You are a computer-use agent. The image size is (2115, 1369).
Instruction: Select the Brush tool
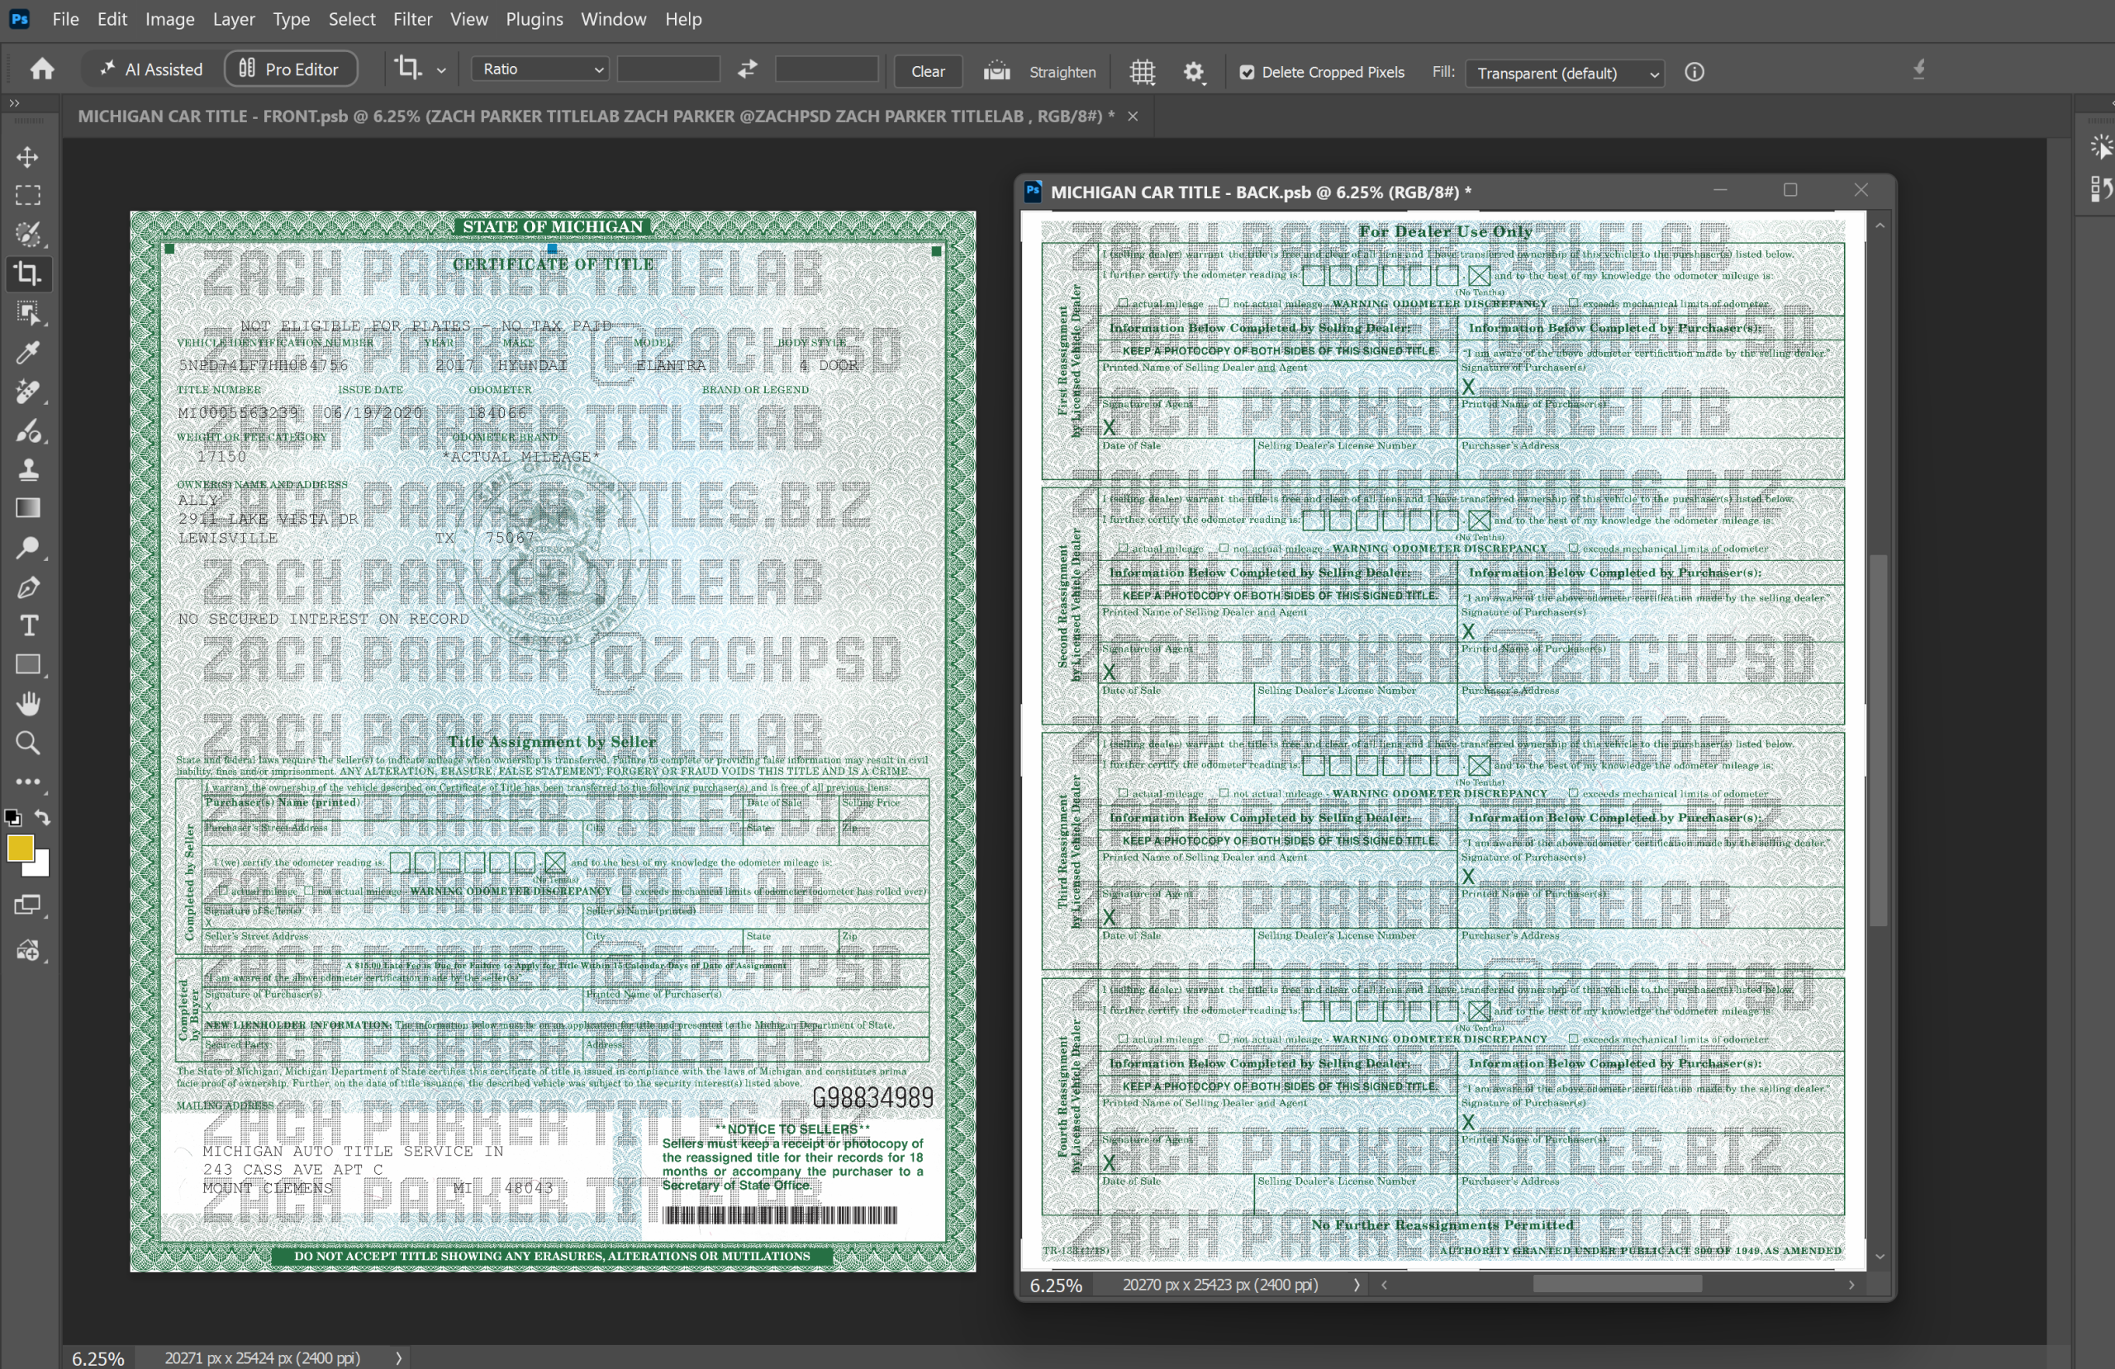(x=27, y=431)
